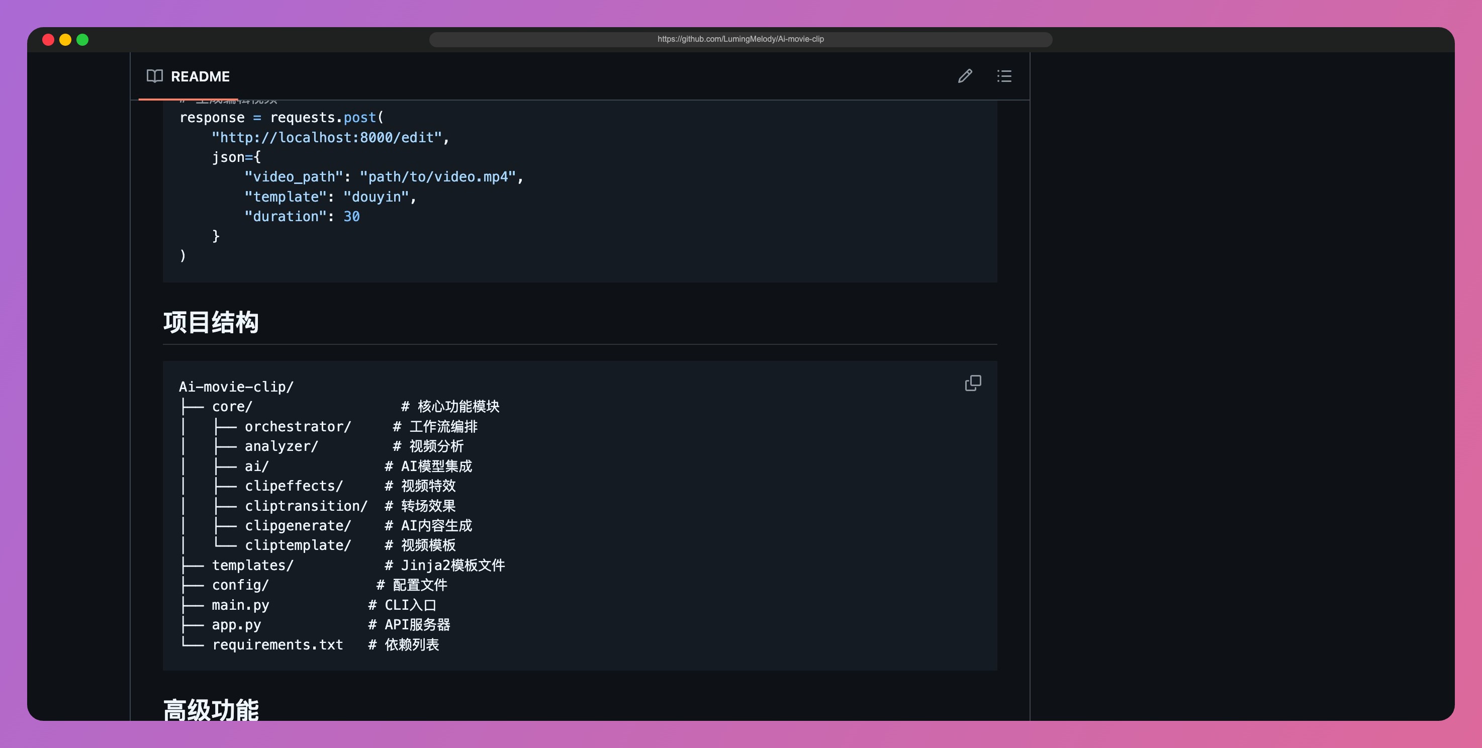Click the Ai-movie-clip/ root line
The image size is (1482, 748).
[236, 387]
